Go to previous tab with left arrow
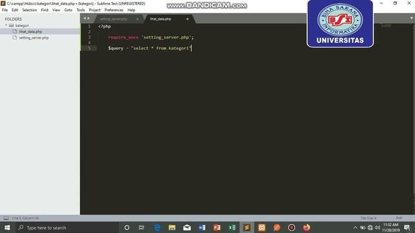Screen dimensions: 415x233 [x=85, y=18]
